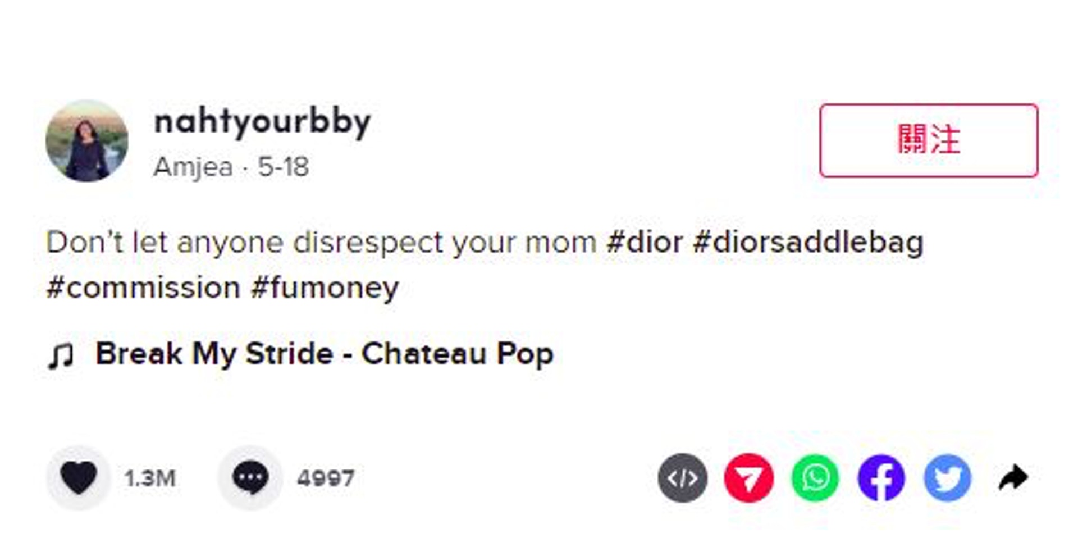Open the #fumoney hashtag
1078x538 pixels.
(325, 288)
